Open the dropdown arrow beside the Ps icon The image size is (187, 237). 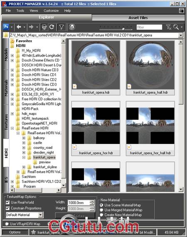[12, 27]
